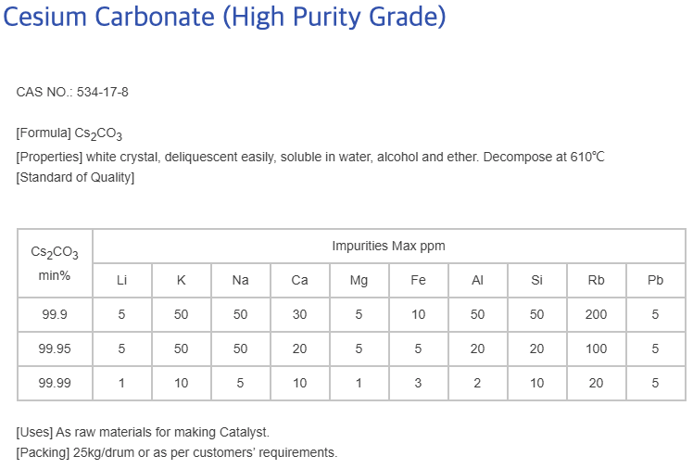Click the Properties description line
The width and height of the screenshot is (693, 469).
(310, 157)
